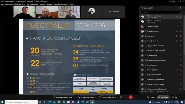
Task: Start sharing with Совместный доступ button
Action: click(x=108, y=97)
